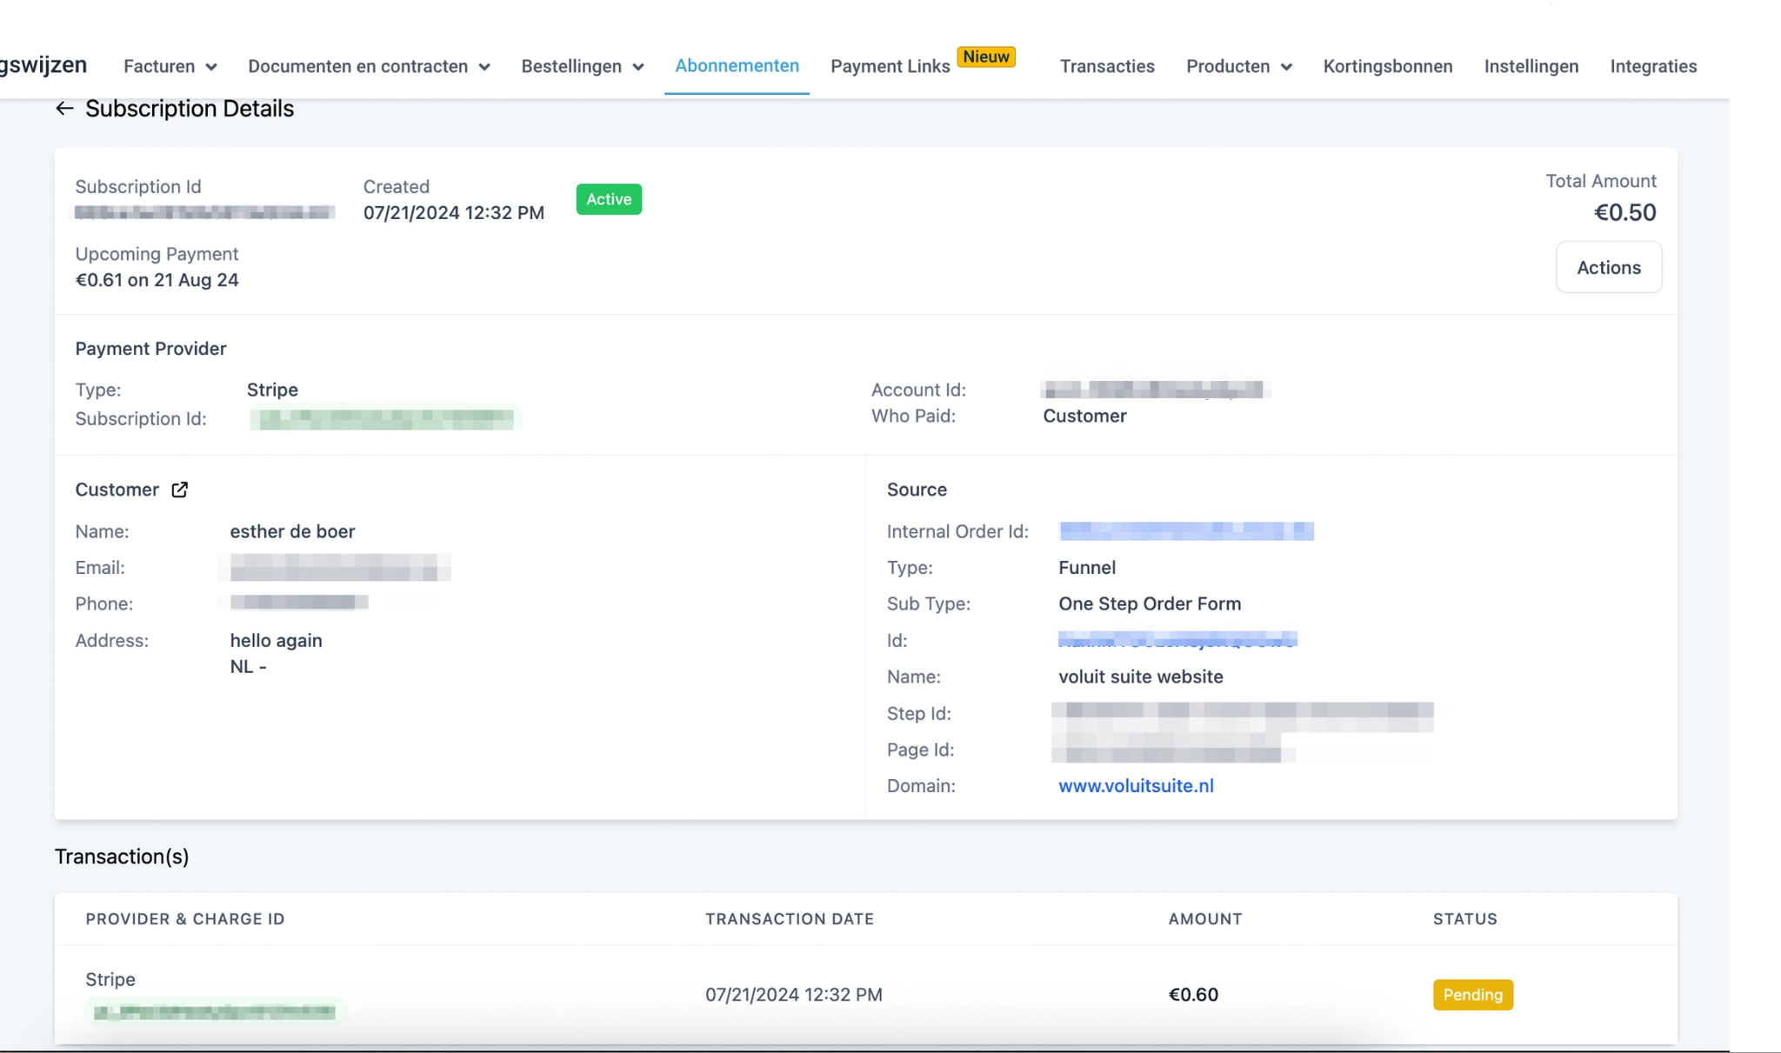
Task: Open the Integraties tab
Action: 1652,67
